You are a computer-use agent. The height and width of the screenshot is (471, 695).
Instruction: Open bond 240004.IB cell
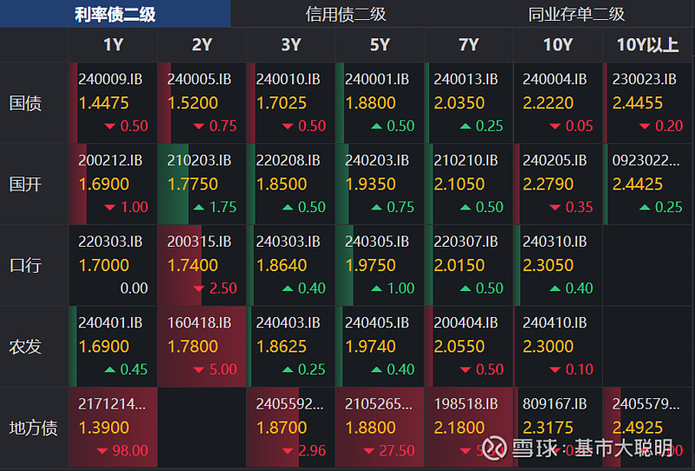pos(558,103)
